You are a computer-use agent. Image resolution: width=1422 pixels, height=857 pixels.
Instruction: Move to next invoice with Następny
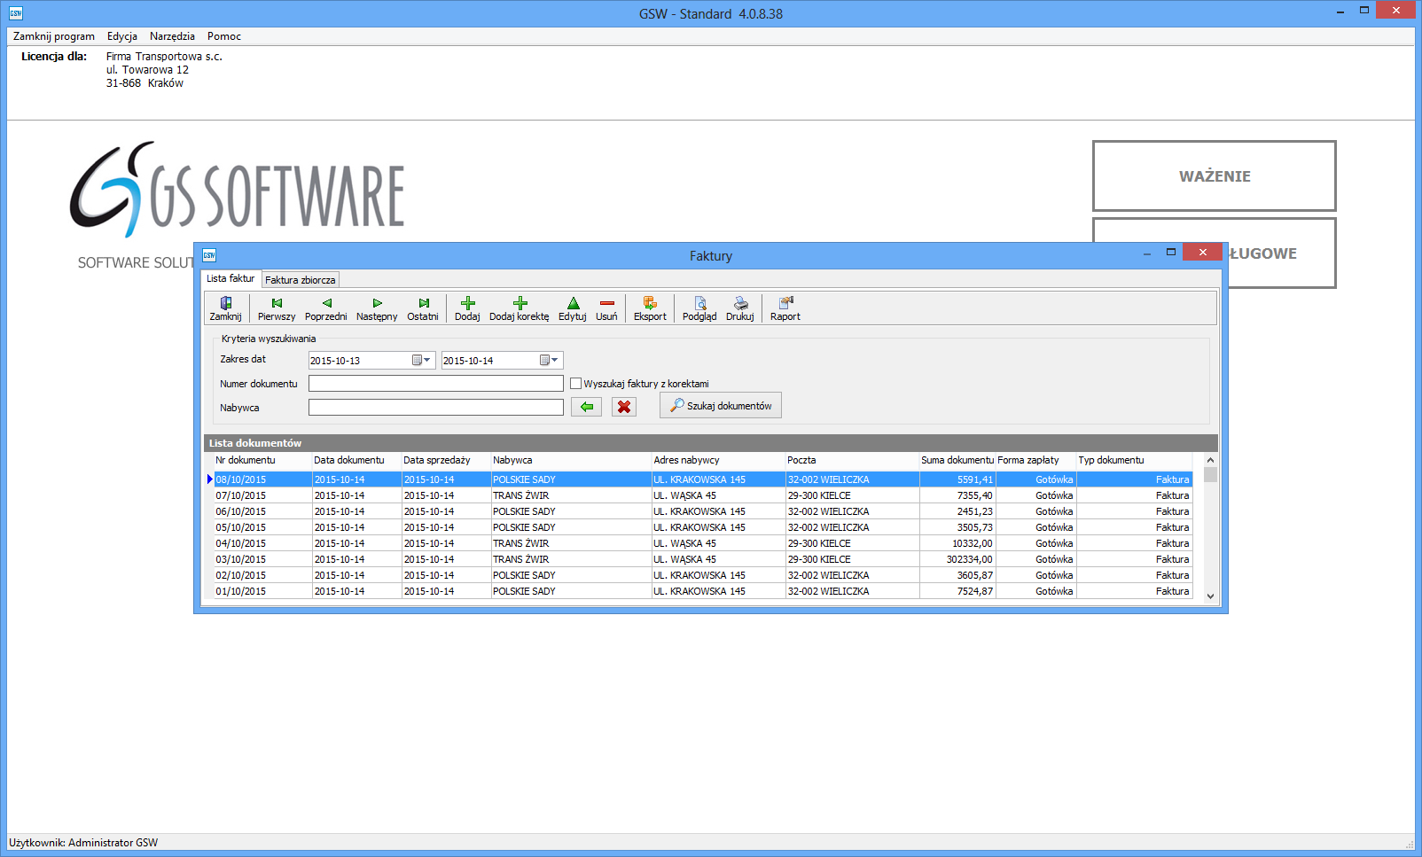click(377, 308)
